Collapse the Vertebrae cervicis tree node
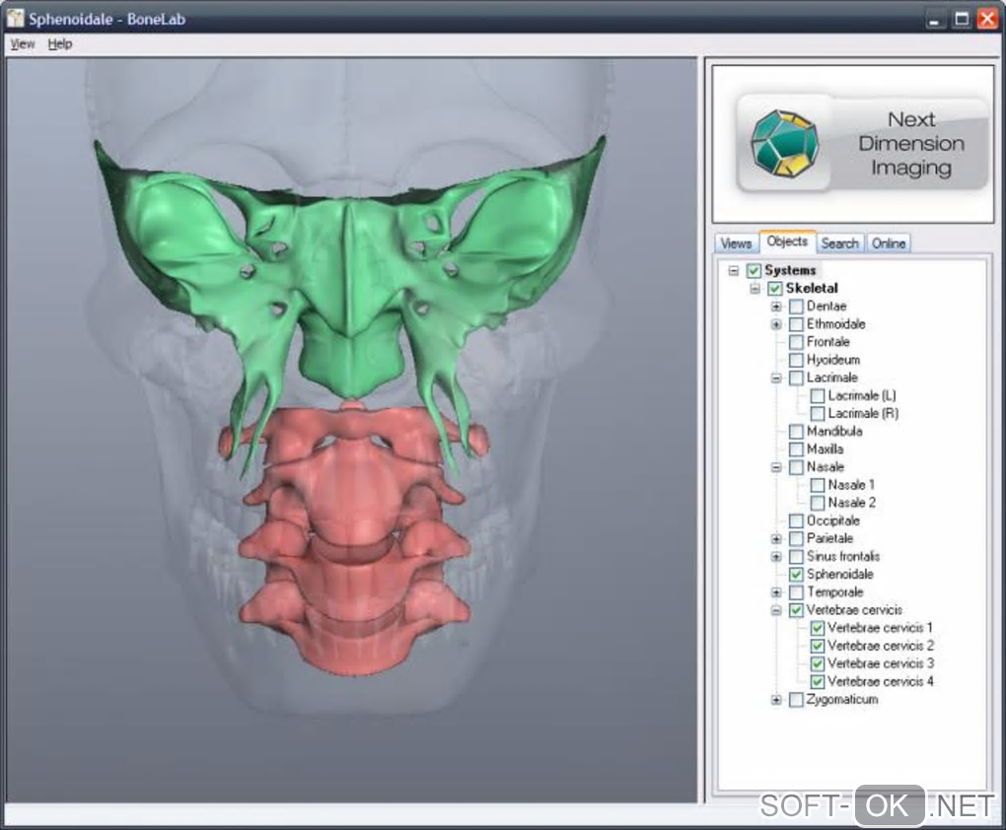Image resolution: width=1006 pixels, height=830 pixels. click(x=775, y=610)
